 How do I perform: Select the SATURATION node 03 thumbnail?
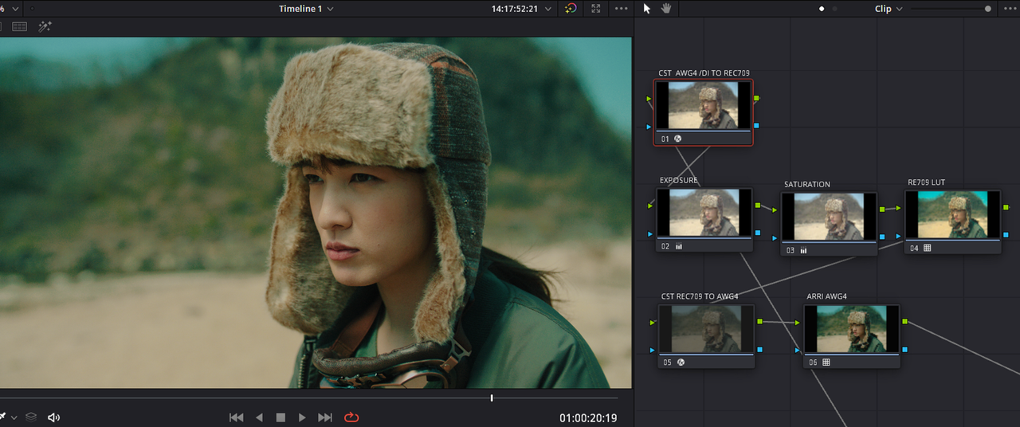(x=829, y=217)
